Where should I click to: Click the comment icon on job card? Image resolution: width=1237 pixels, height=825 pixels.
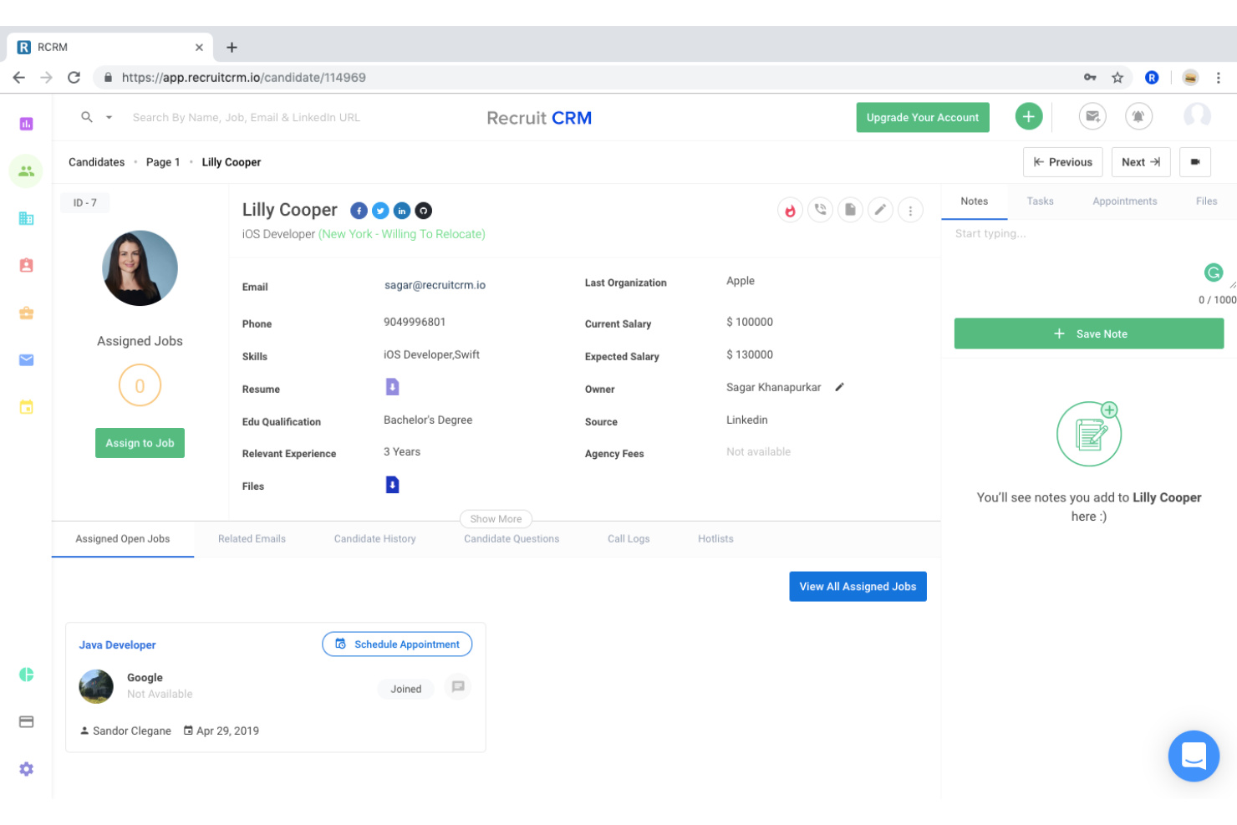coord(458,687)
